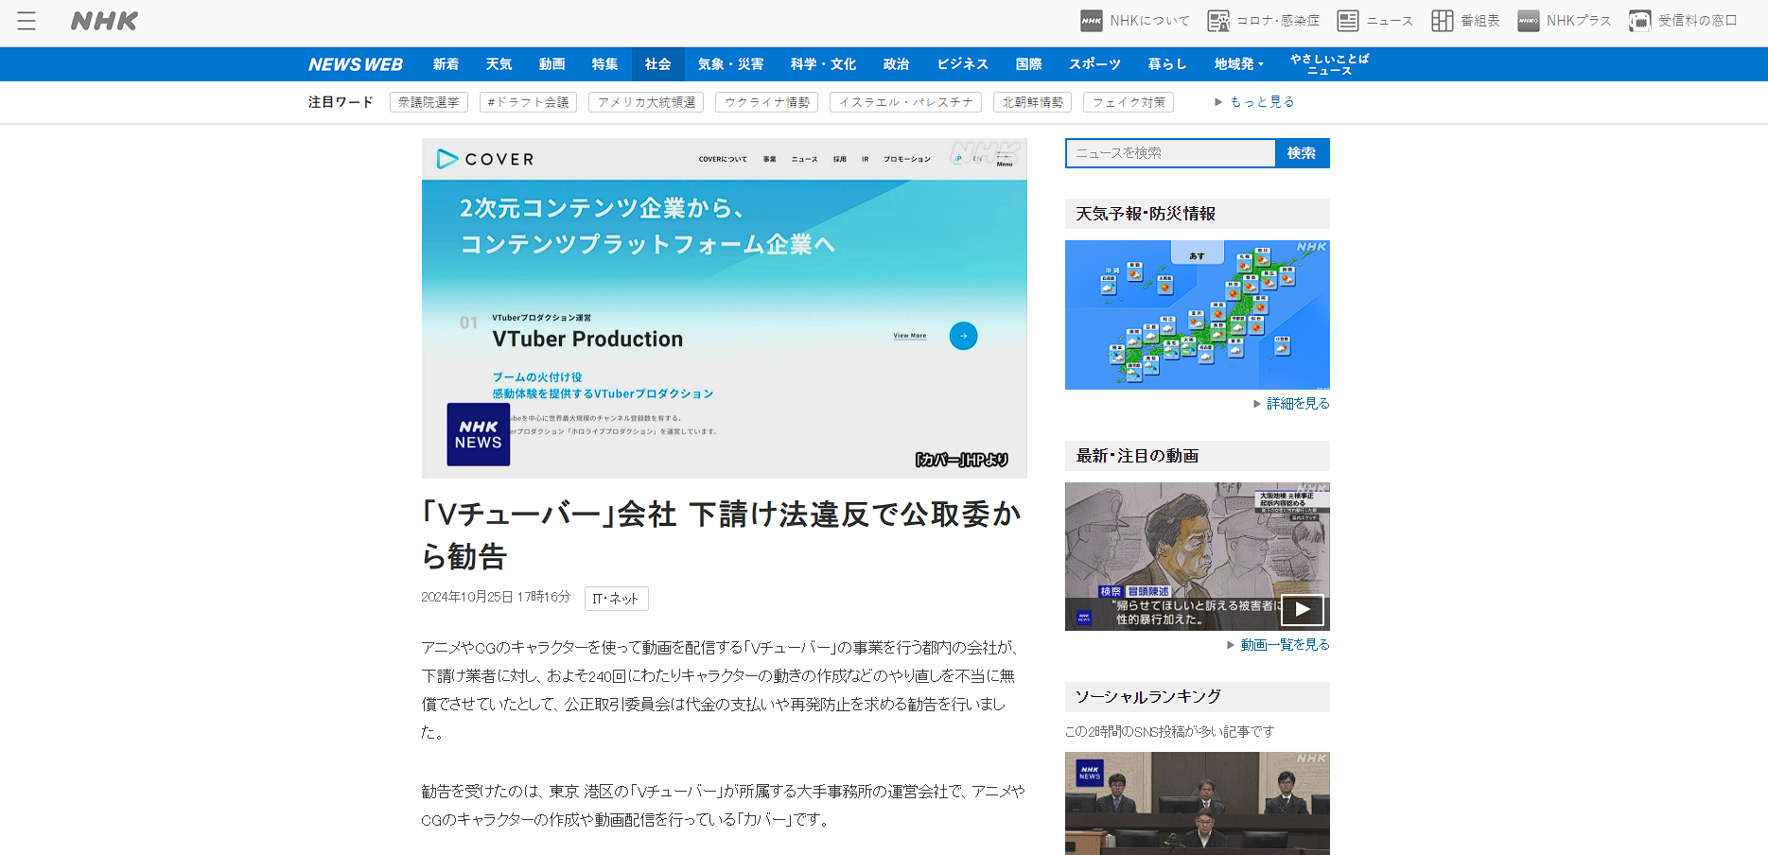This screenshot has height=855, width=1768.
Task: Open NHKプラス link
Action: click(x=1565, y=21)
